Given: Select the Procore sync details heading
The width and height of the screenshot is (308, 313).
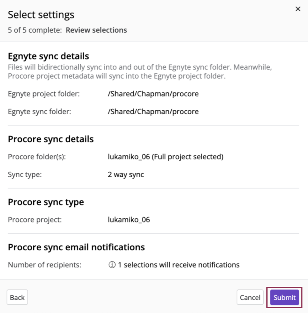Looking at the screenshot, I should pos(50,139).
